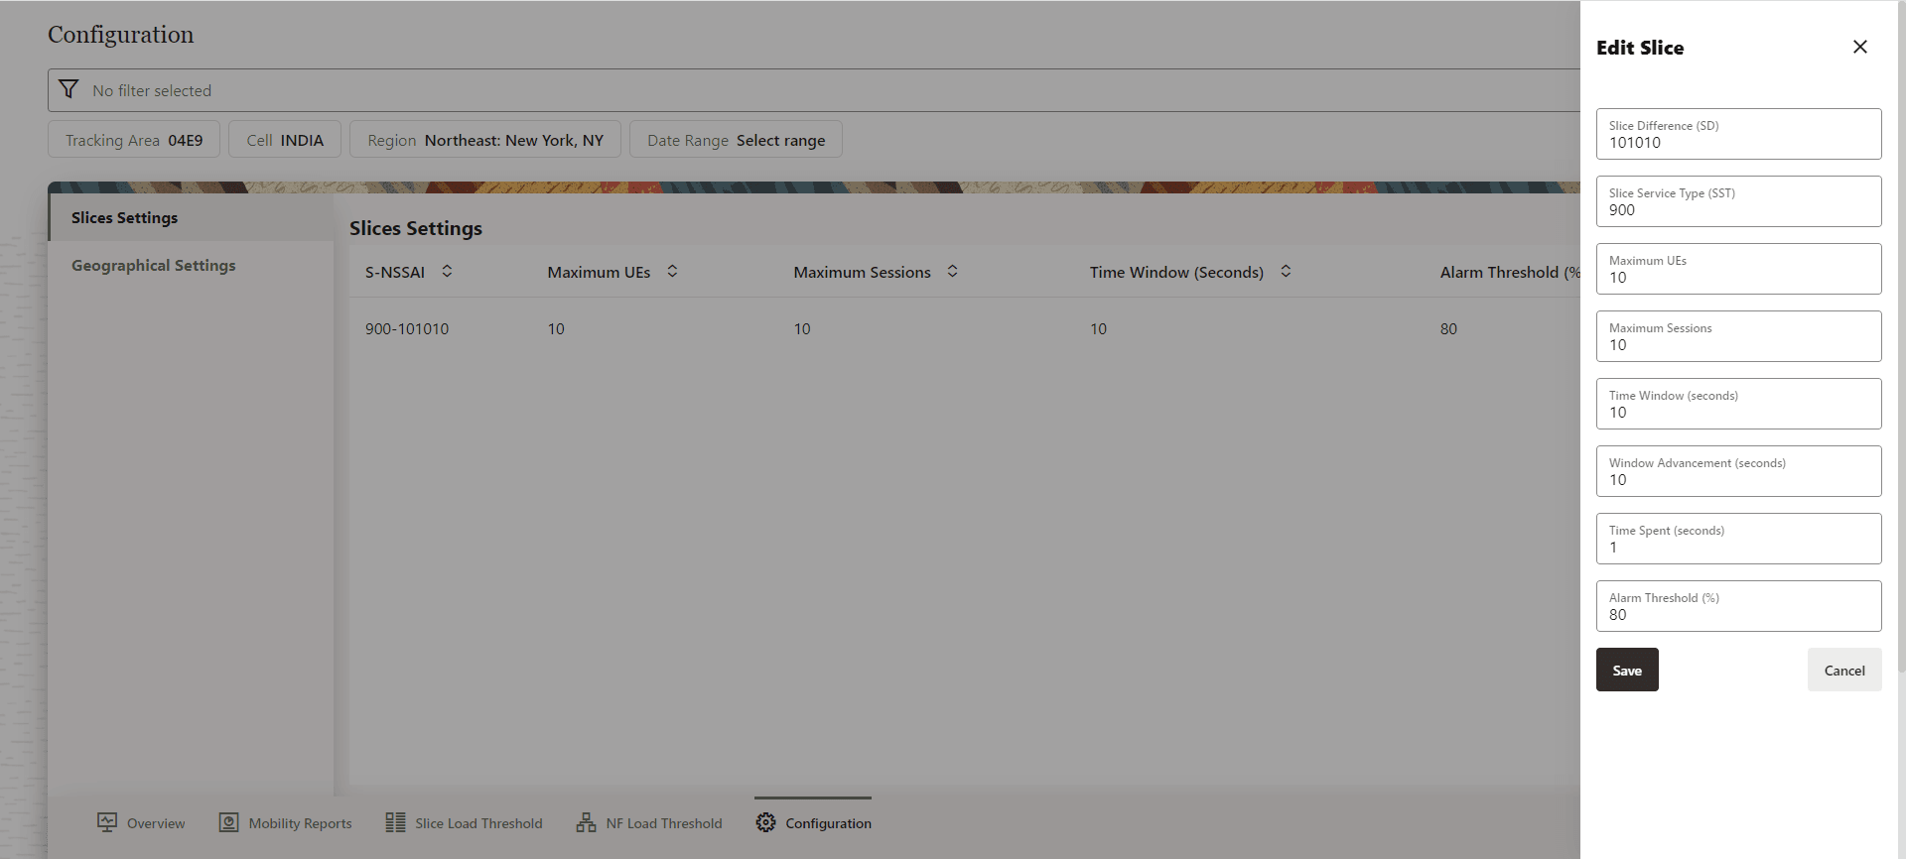Save the slice edits
The image size is (1906, 859).
click(x=1627, y=670)
